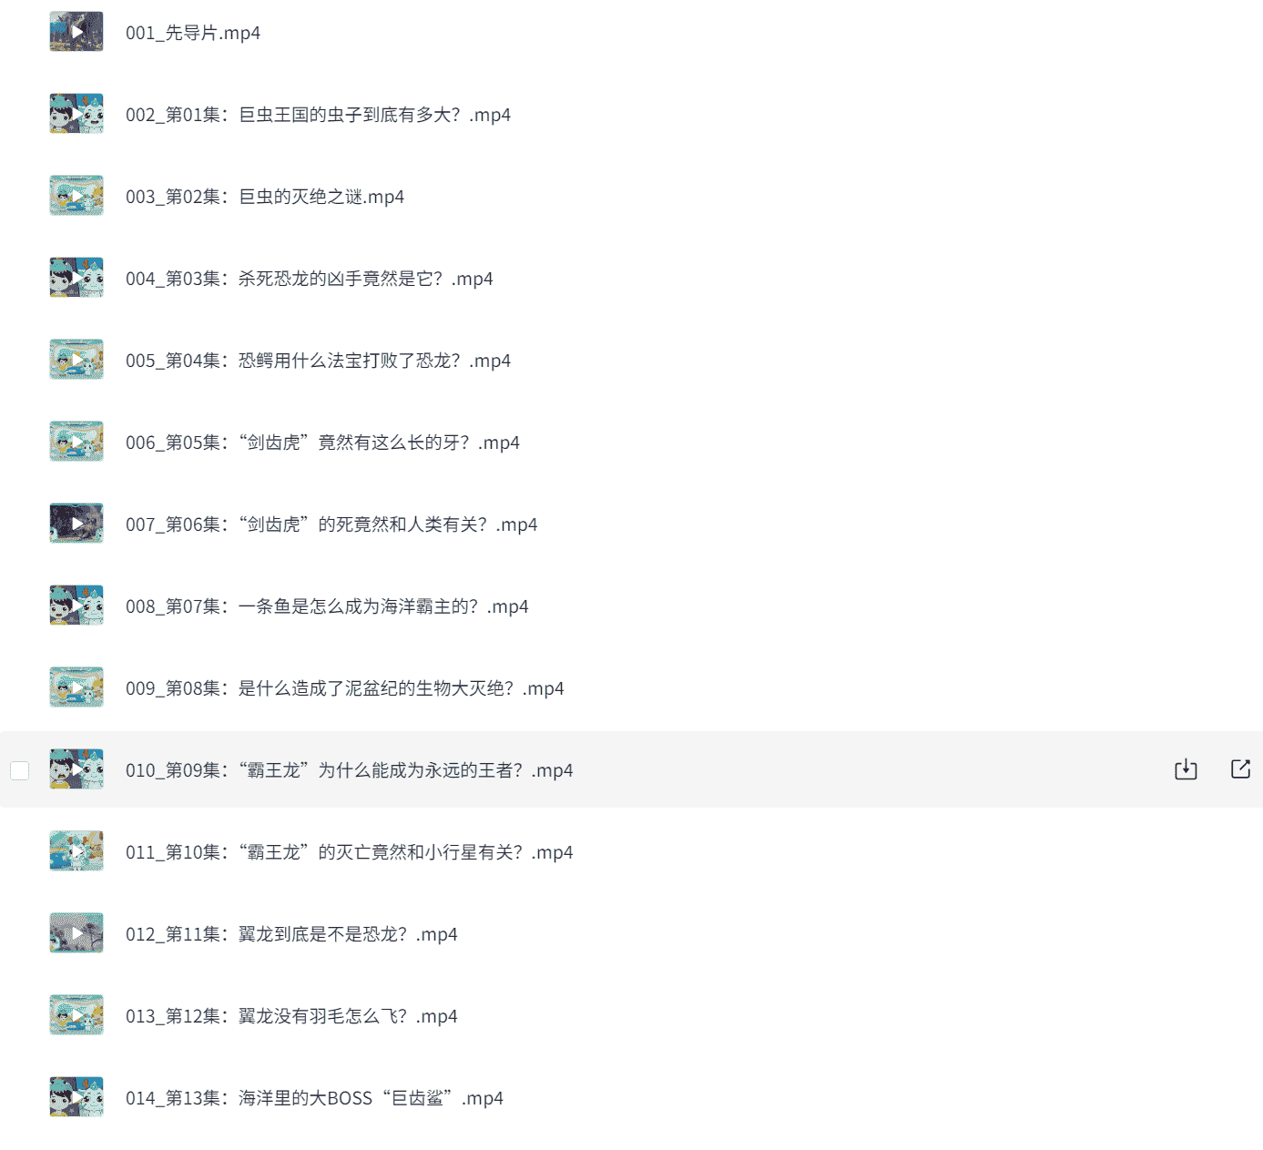Image resolution: width=1263 pixels, height=1150 pixels.
Task: Click the play icon on the 014_第13集 thumbnail
Action: coord(77,1097)
